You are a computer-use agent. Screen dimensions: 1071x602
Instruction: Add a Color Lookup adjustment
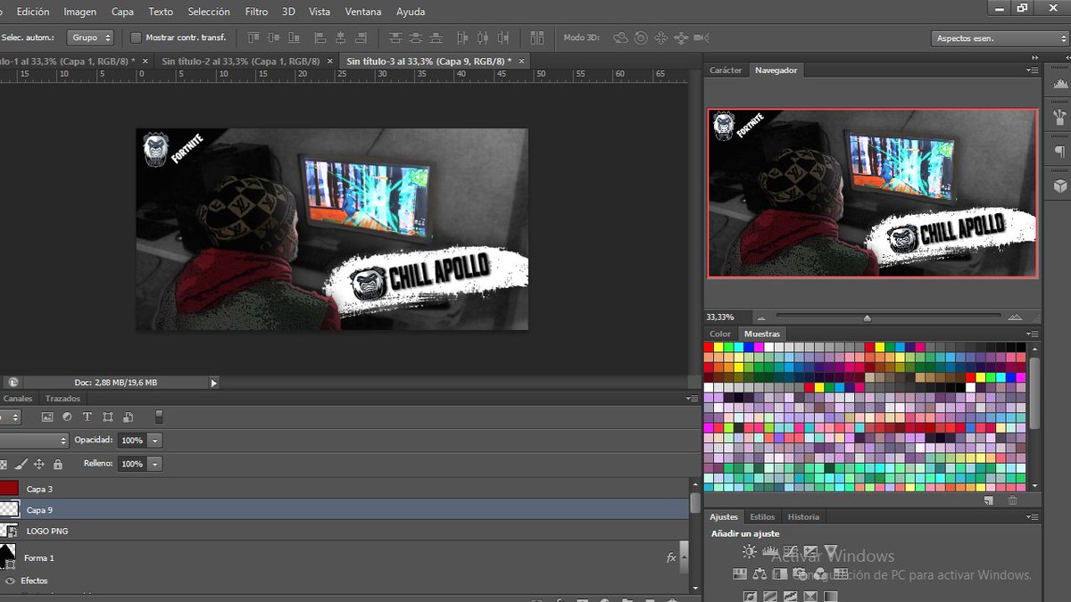tap(841, 573)
